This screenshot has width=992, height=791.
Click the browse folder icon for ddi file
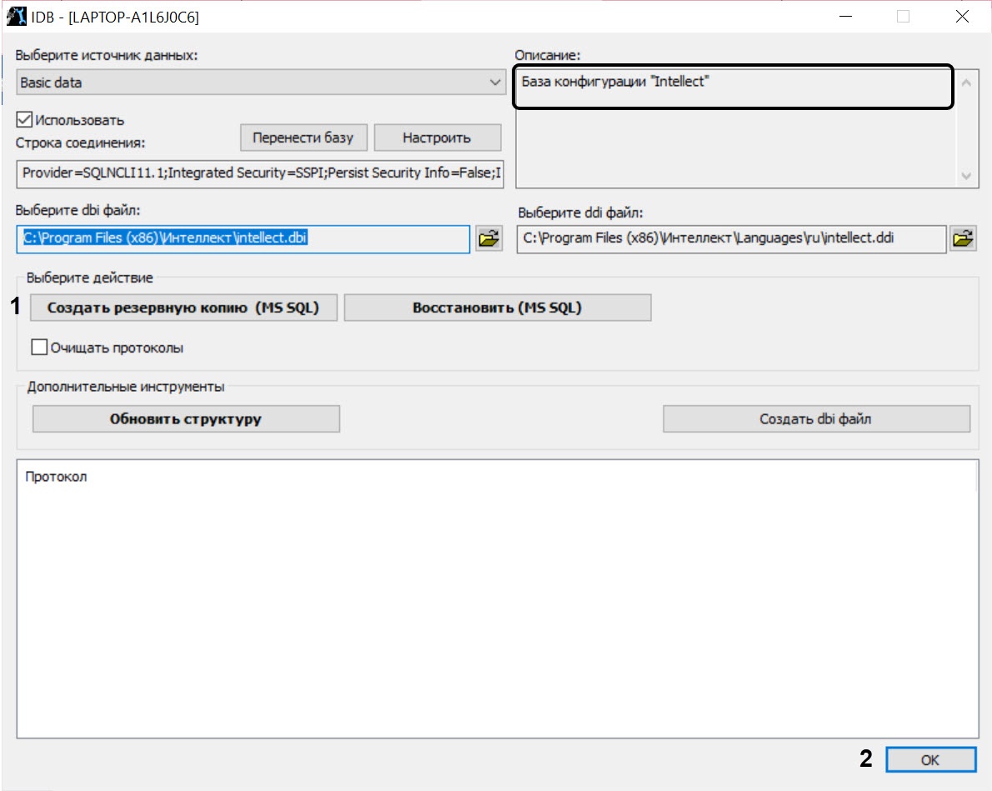pos(963,239)
